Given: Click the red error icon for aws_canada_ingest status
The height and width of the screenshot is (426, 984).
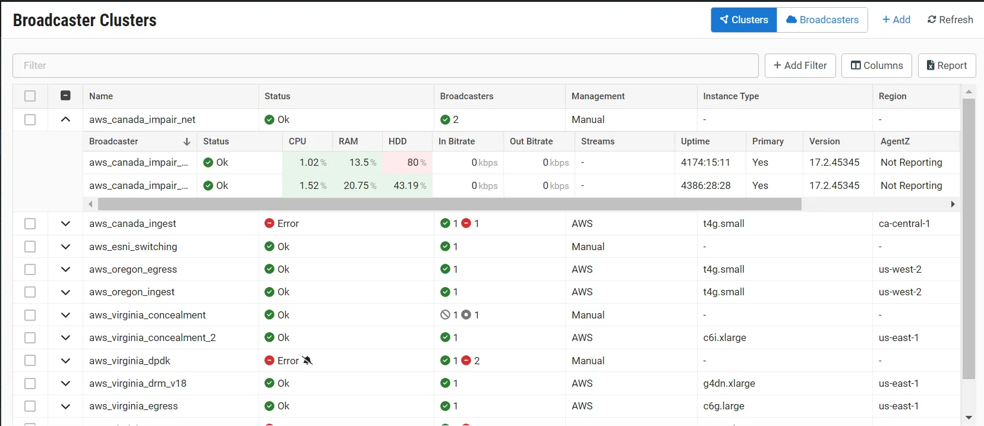Looking at the screenshot, I should click(x=270, y=223).
